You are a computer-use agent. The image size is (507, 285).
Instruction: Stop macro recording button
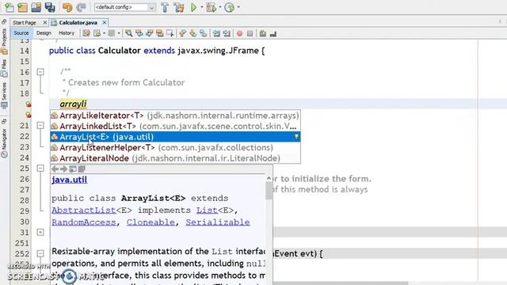point(250,33)
